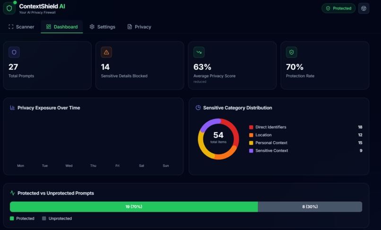Click the 70% Protection Rate value
The width and height of the screenshot is (381, 230).
(294, 67)
